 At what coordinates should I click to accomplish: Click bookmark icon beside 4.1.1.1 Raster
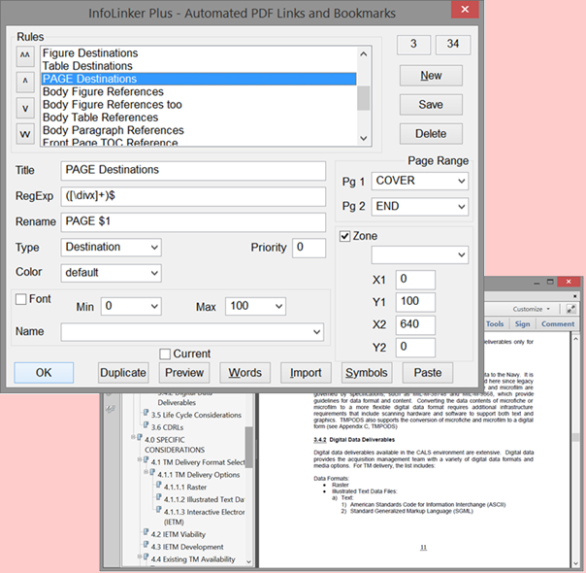[158, 485]
